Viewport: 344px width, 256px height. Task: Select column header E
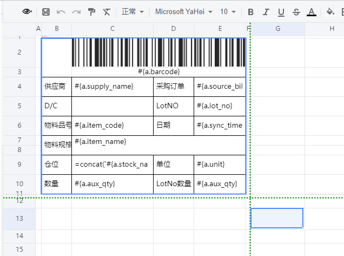pos(220,29)
